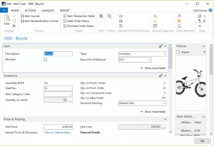Click the Links icon in Show Attached

click(x=179, y=26)
